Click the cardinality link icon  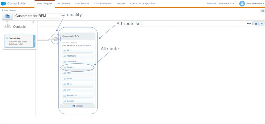[x=55, y=39]
